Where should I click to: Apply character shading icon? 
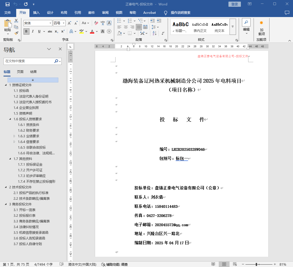point(103,31)
